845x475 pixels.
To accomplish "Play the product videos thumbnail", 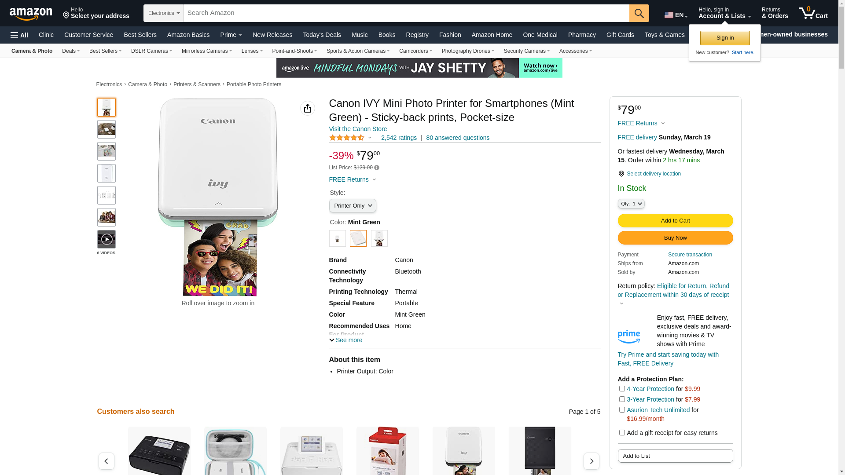I will coord(107,239).
